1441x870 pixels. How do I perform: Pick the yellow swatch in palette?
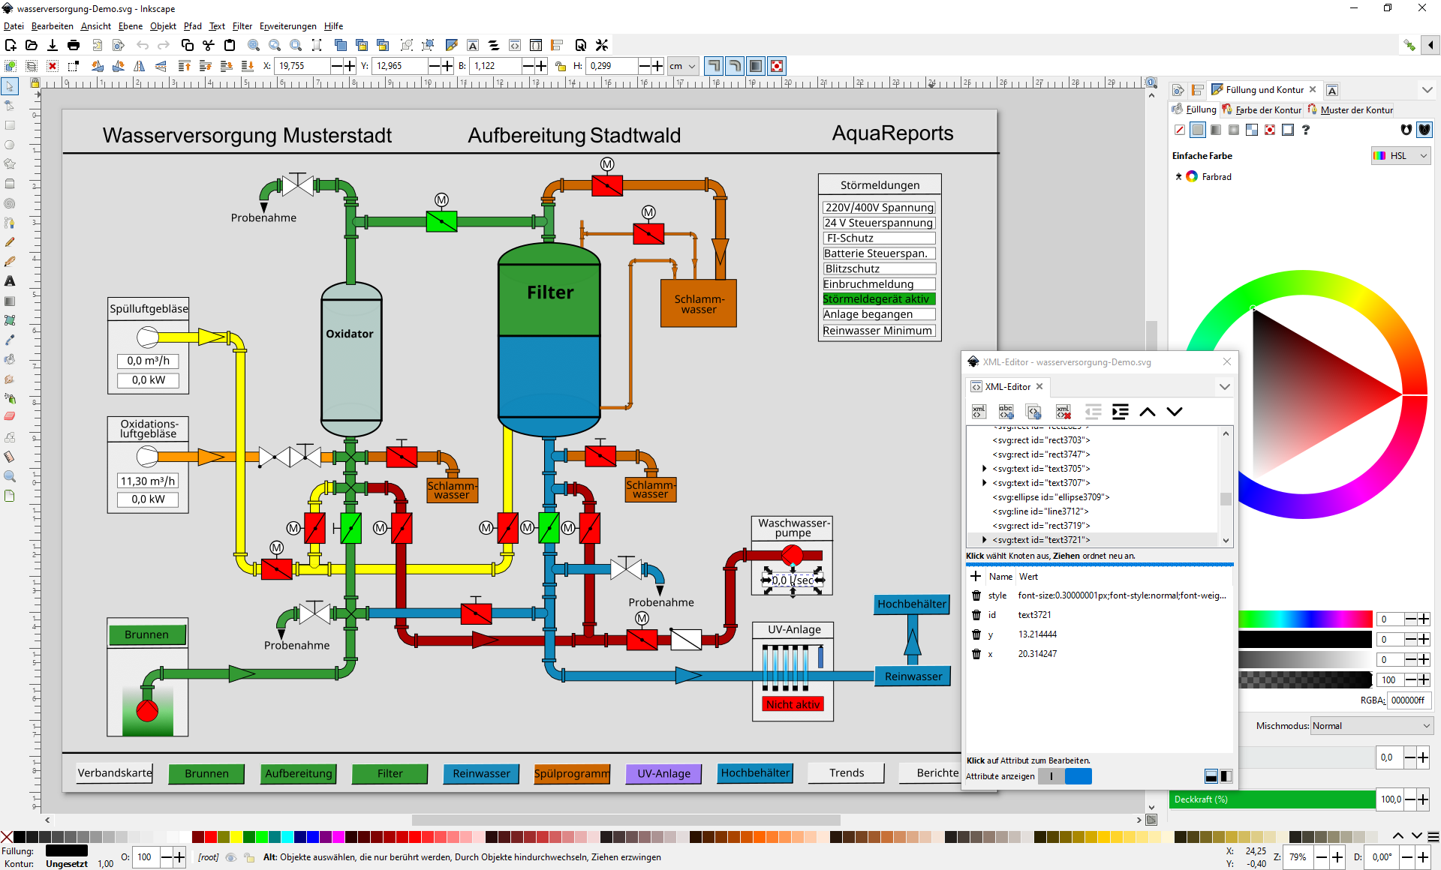coord(236,837)
